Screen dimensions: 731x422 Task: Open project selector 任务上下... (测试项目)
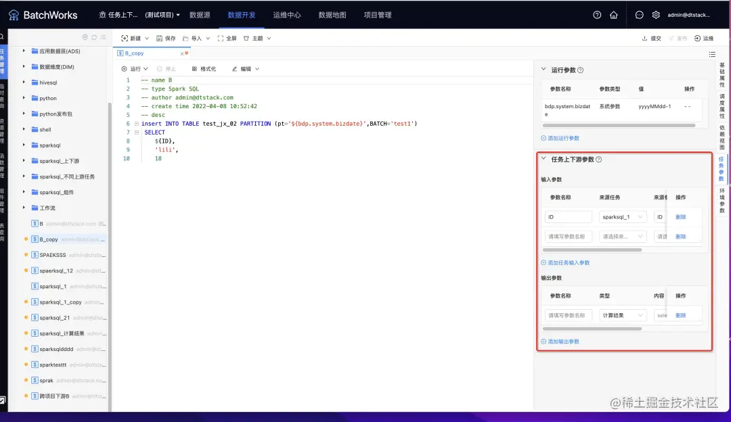(x=139, y=15)
